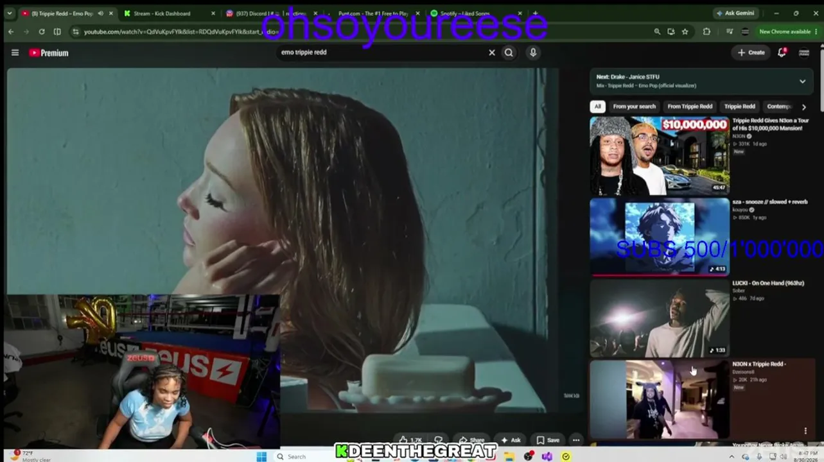Open a new Chrome tab
Image resolution: width=824 pixels, height=462 pixels.
(535, 13)
